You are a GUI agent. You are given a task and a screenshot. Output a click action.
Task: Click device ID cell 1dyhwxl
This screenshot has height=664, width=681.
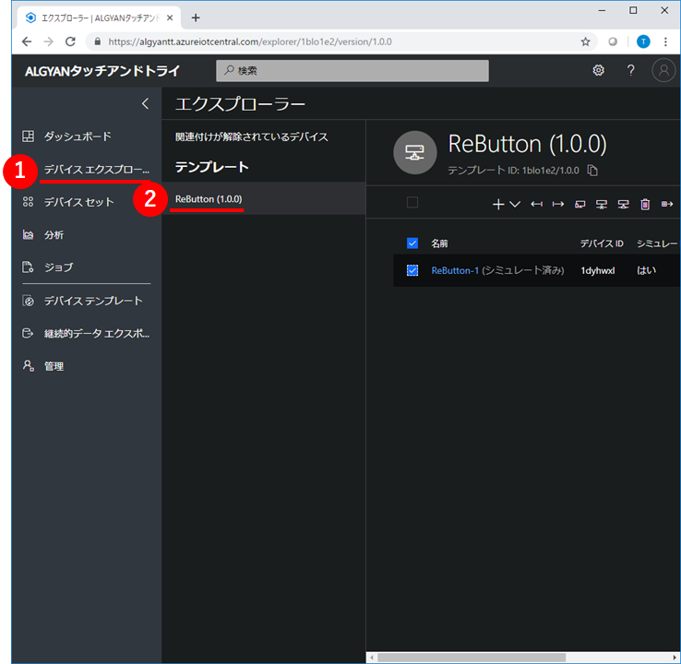point(598,271)
